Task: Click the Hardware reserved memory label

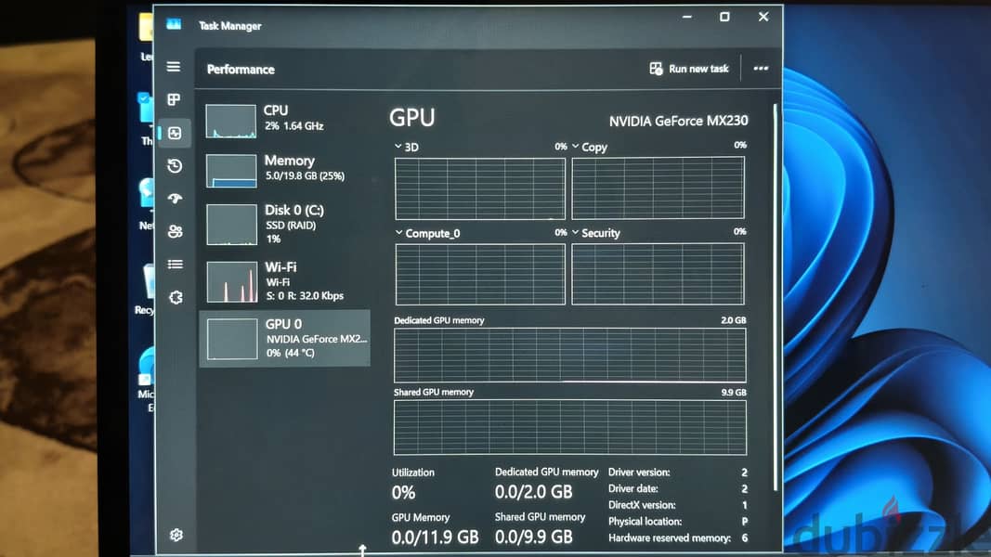Action: pos(670,538)
